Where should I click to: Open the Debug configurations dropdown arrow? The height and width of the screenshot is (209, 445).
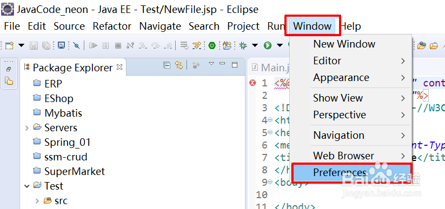[x=255, y=45]
